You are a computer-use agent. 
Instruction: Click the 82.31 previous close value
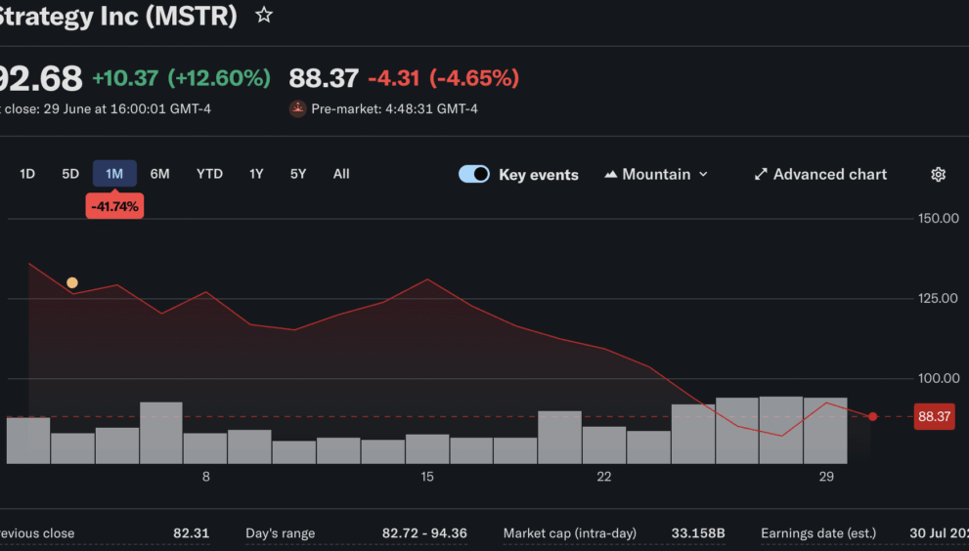(191, 533)
